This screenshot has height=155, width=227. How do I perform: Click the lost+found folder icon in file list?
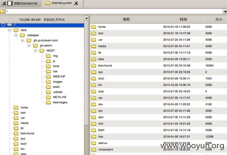click(94, 66)
